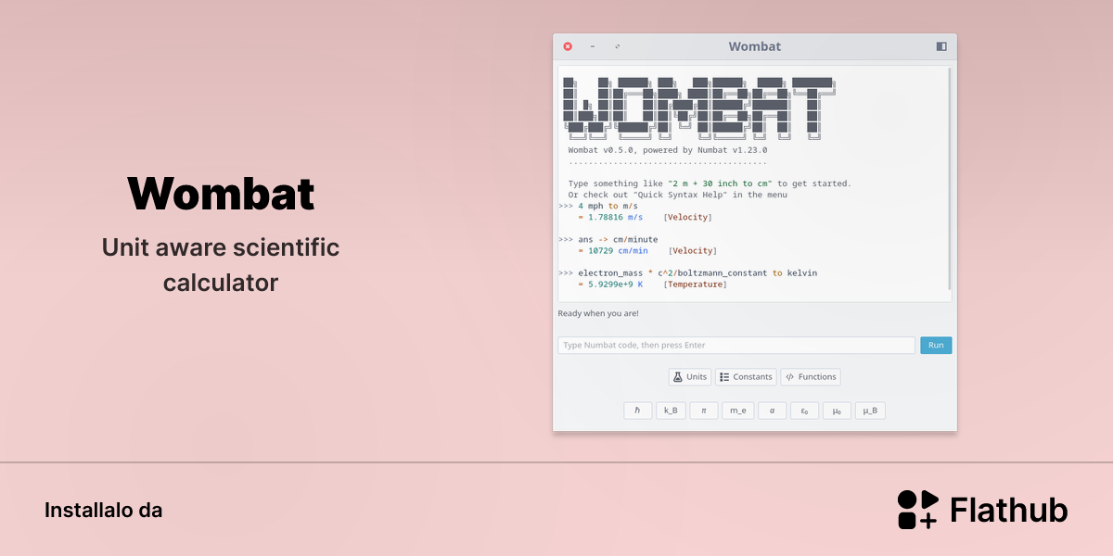Insert the fine-structure constant α
The height and width of the screenshot is (556, 1113).
pos(772,410)
